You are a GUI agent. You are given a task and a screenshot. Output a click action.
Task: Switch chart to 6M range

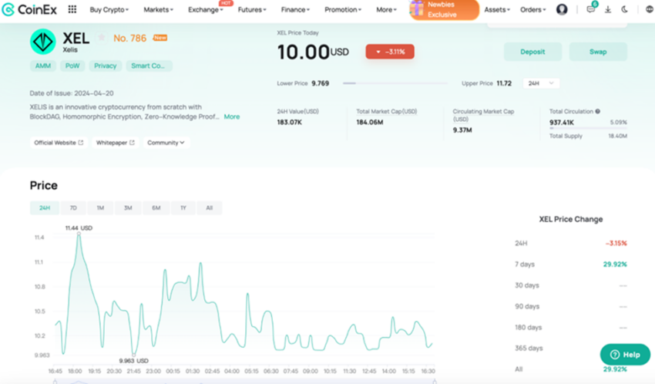(x=156, y=207)
